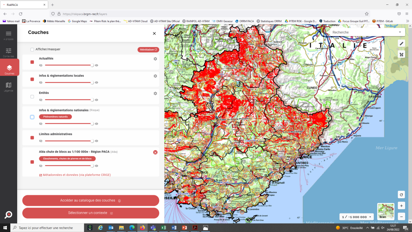Bookmark this page with the star icon

367,14
